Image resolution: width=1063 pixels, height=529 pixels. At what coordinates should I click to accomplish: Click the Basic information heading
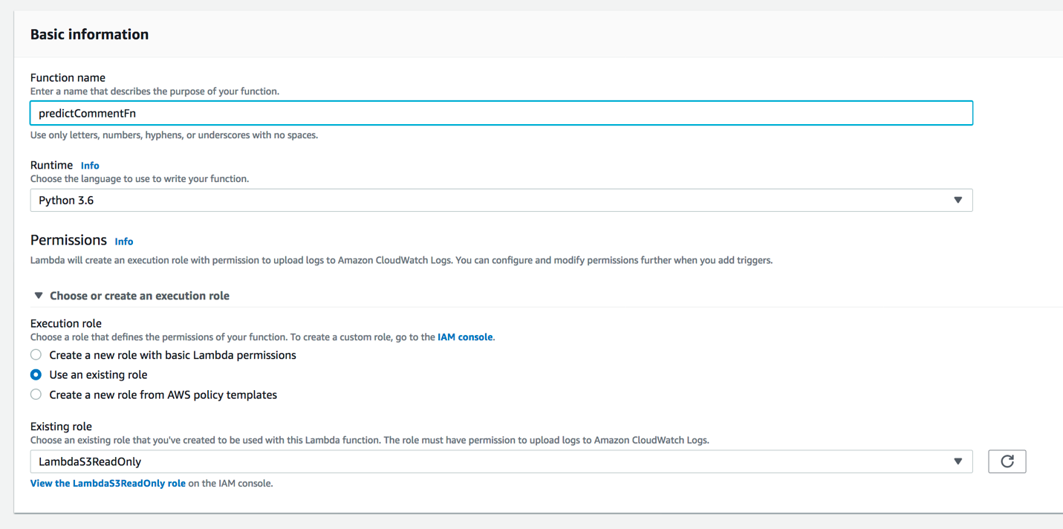tap(89, 34)
